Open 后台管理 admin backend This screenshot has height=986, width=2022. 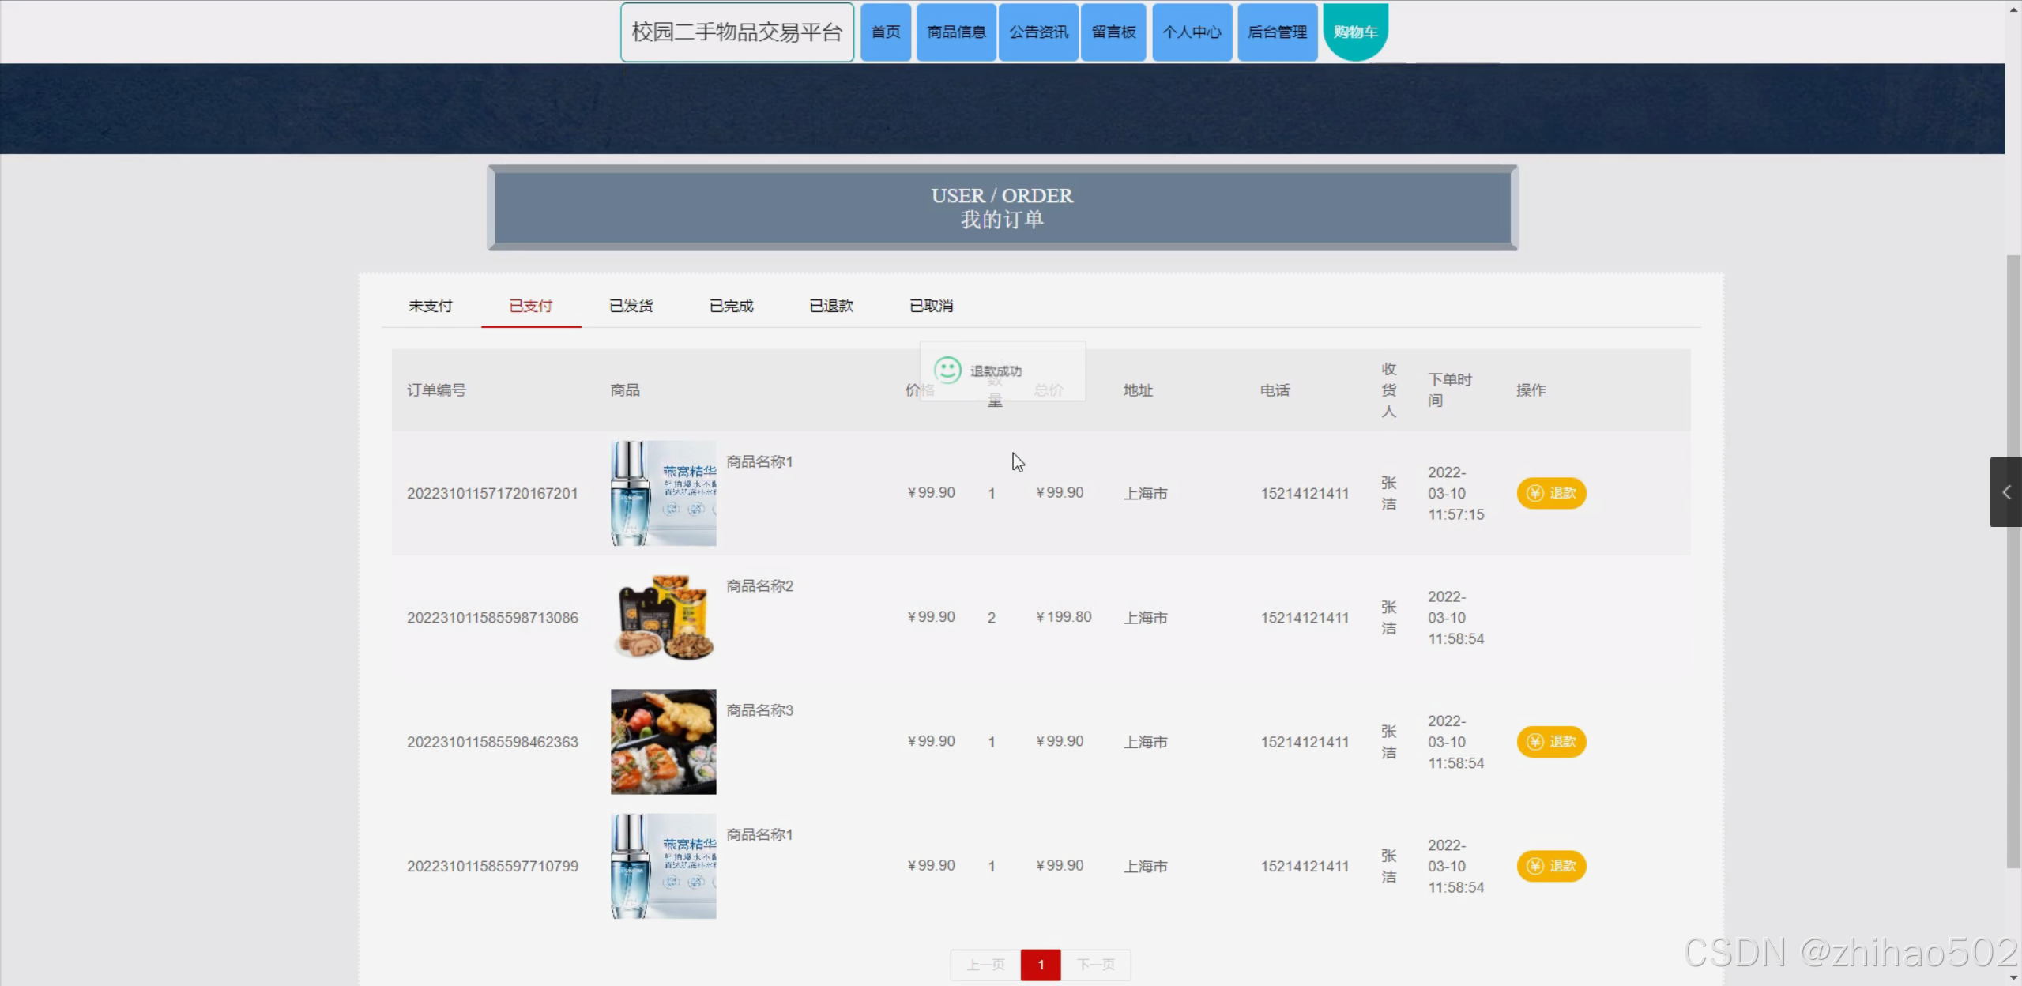point(1277,32)
